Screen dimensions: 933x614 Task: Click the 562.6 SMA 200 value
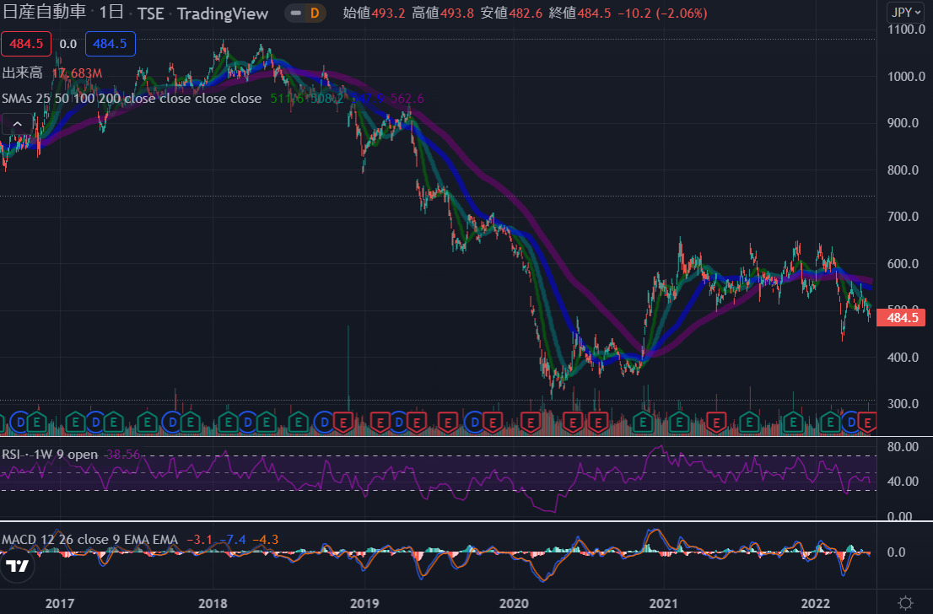pos(407,98)
